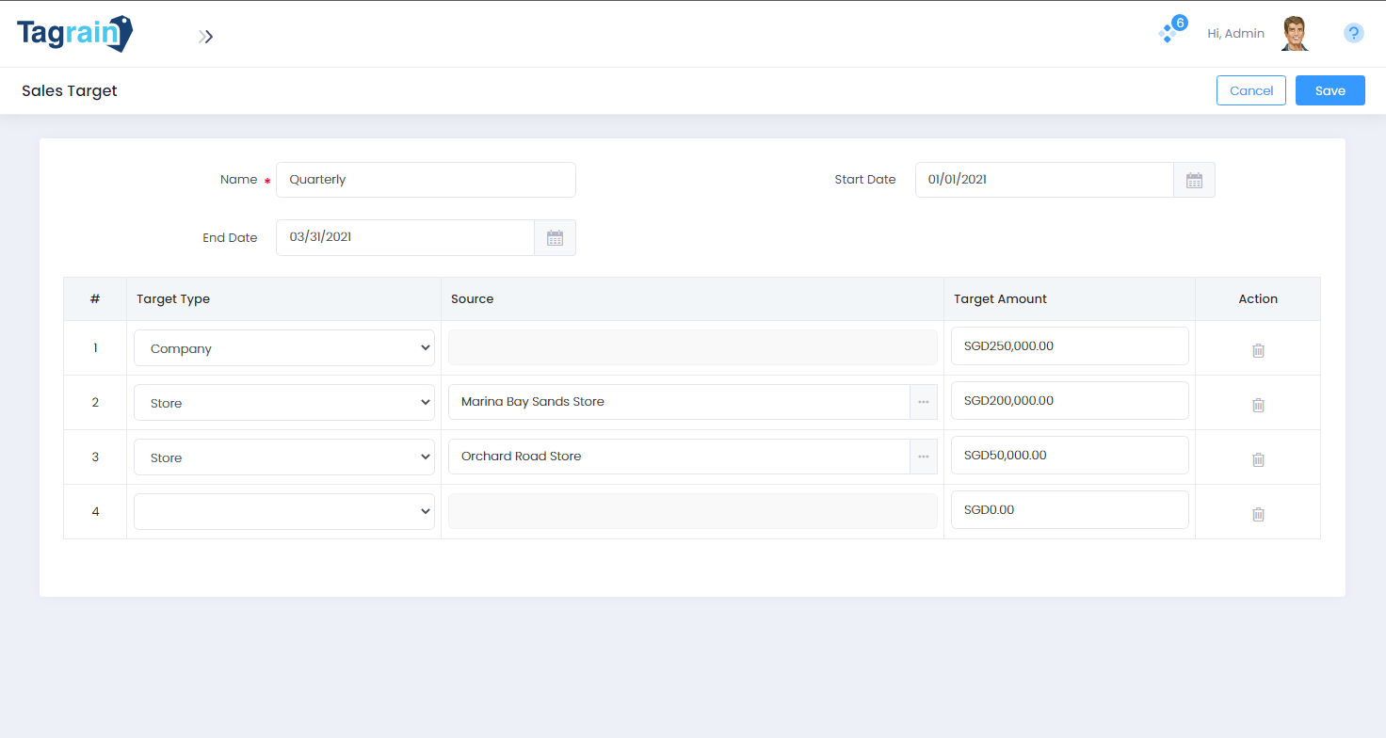This screenshot has height=738, width=1386.
Task: Click the help question mark icon
Action: (1353, 34)
